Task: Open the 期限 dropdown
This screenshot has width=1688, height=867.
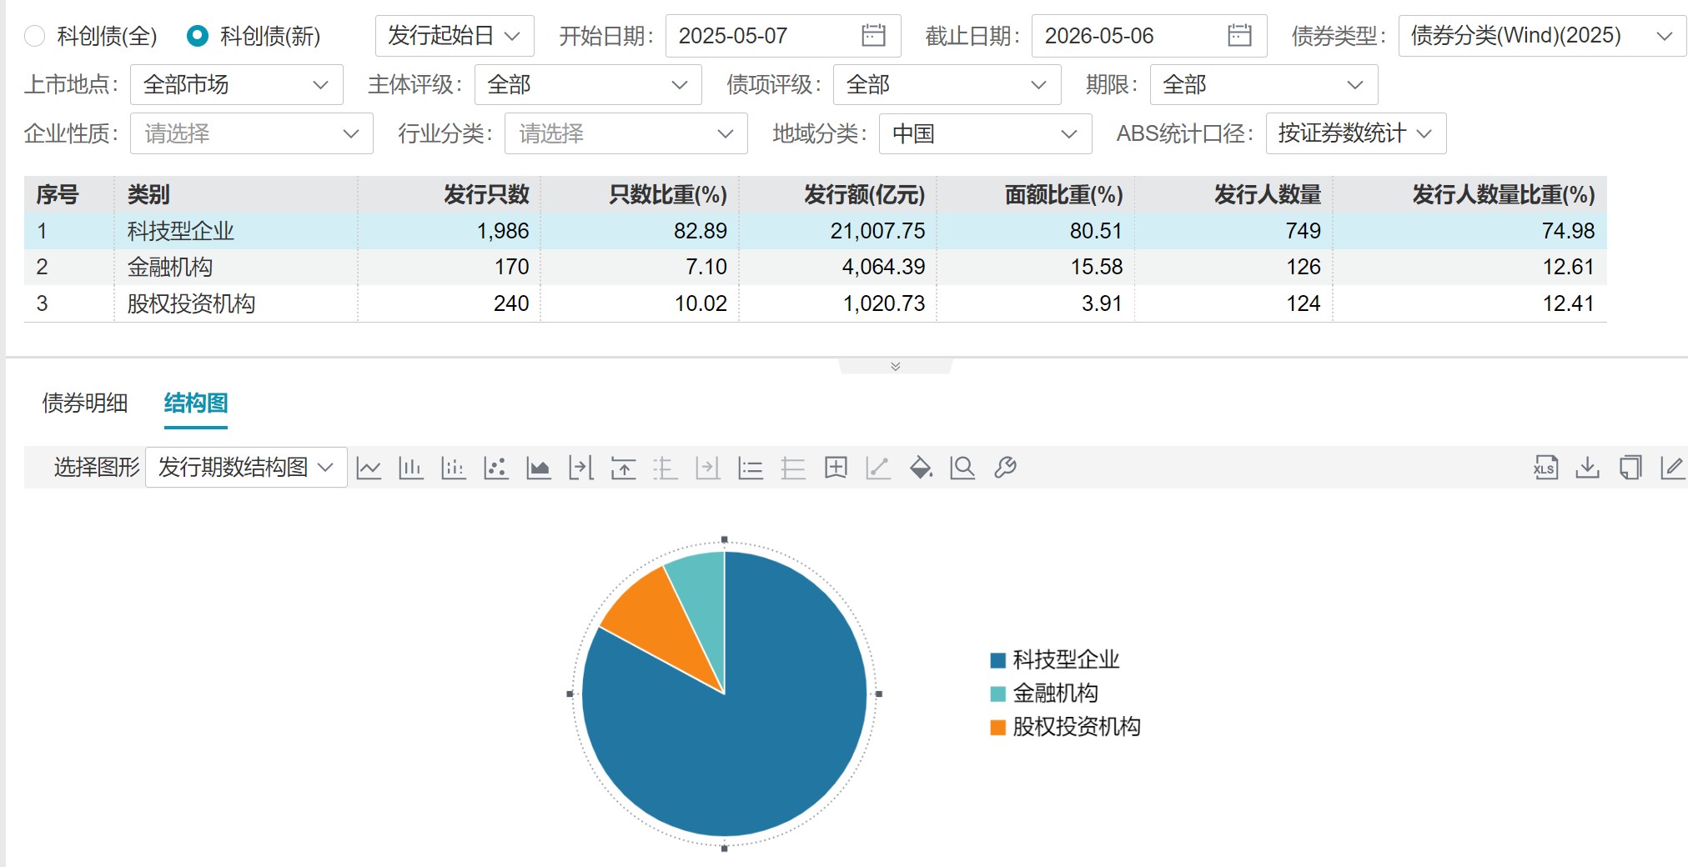Action: pos(1263,85)
